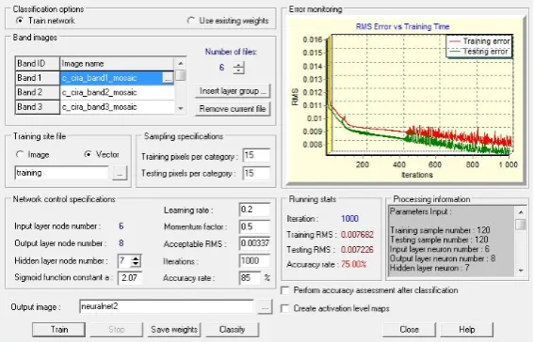This screenshot has width=534, height=342.
Task: Select the c_cira_band3_mosaic image cell
Action: (117, 107)
